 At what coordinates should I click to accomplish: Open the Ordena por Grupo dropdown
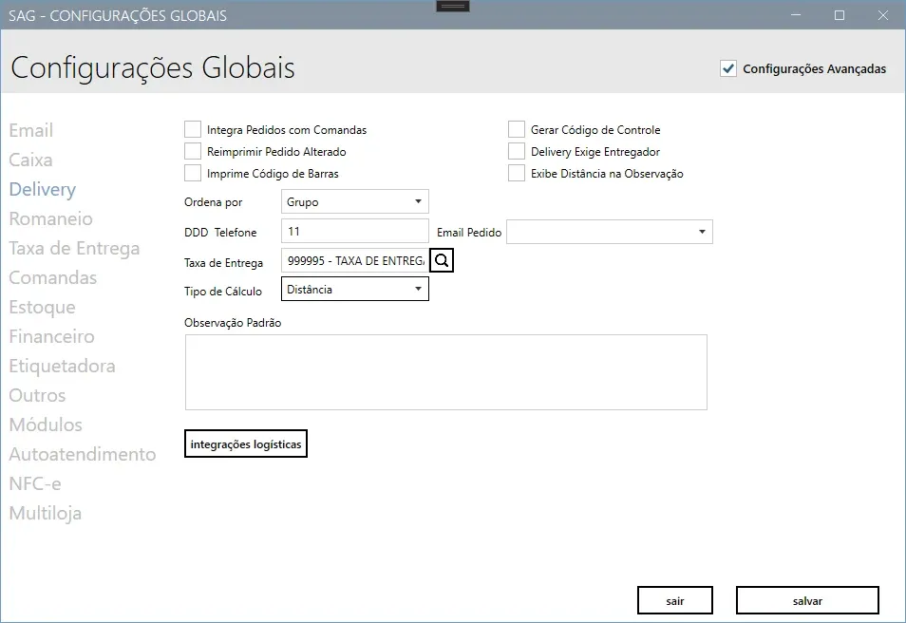pyautogui.click(x=355, y=201)
